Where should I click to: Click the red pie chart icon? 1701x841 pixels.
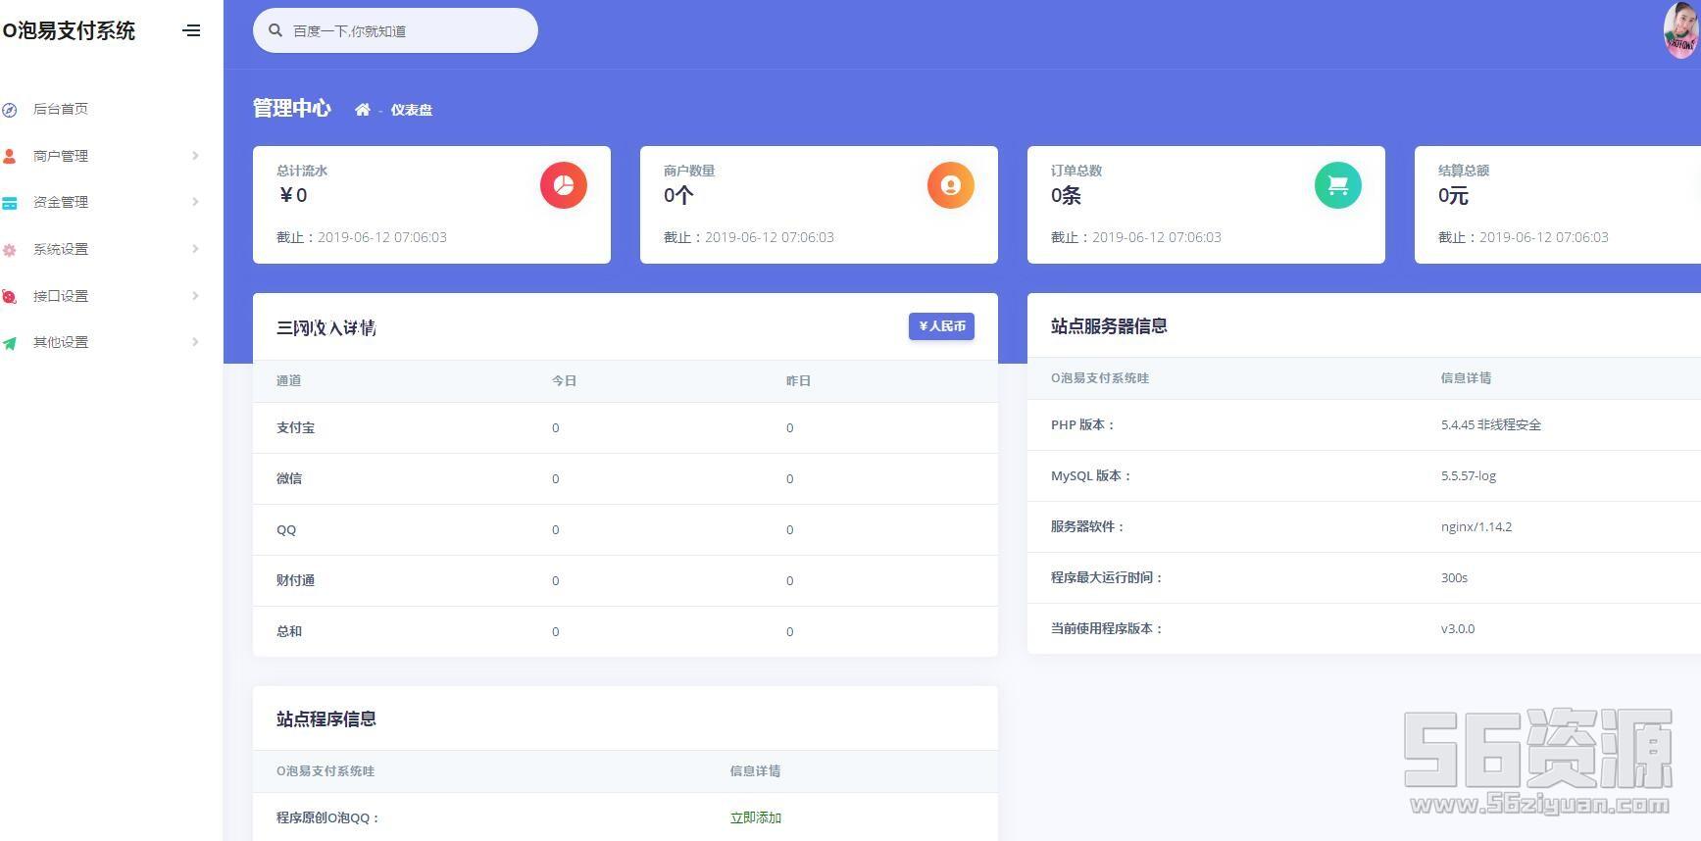(x=563, y=185)
